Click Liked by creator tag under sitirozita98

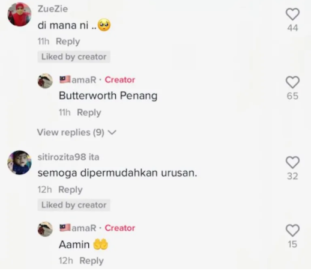pyautogui.click(x=74, y=205)
